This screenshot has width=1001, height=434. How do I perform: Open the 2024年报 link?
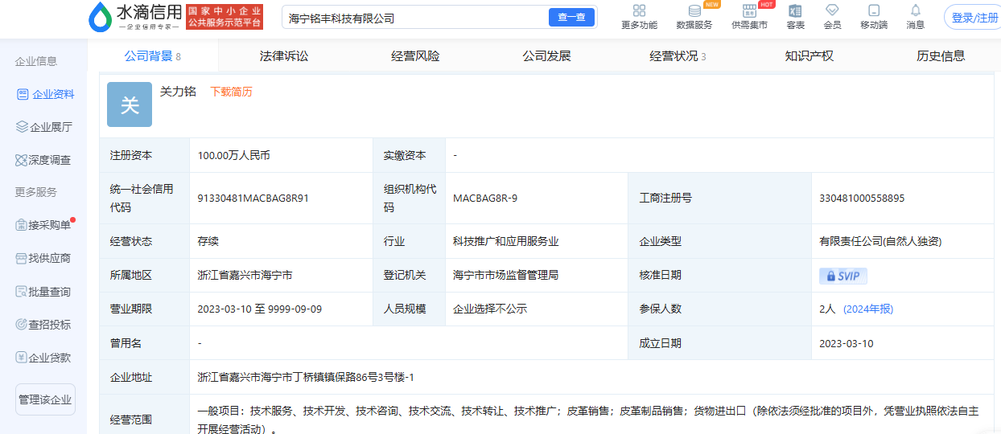click(868, 309)
